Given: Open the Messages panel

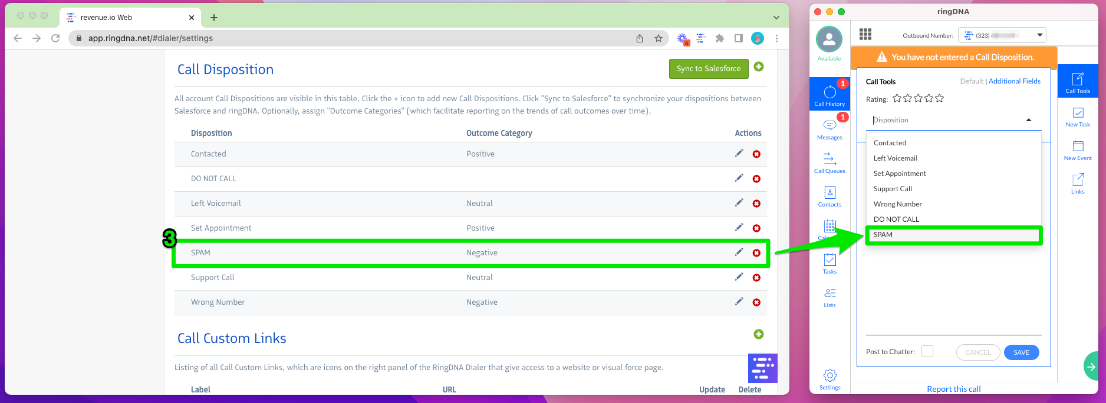Looking at the screenshot, I should click(829, 128).
